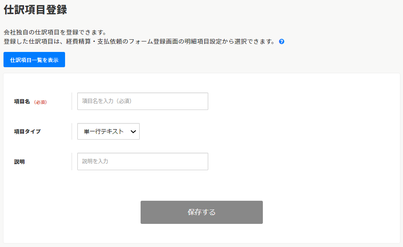
Task: Click the text 会社独自の仕訳項目を登録できます
Action: (x=55, y=32)
